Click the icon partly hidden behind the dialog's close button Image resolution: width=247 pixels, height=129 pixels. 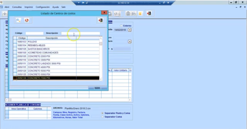click(x=110, y=14)
